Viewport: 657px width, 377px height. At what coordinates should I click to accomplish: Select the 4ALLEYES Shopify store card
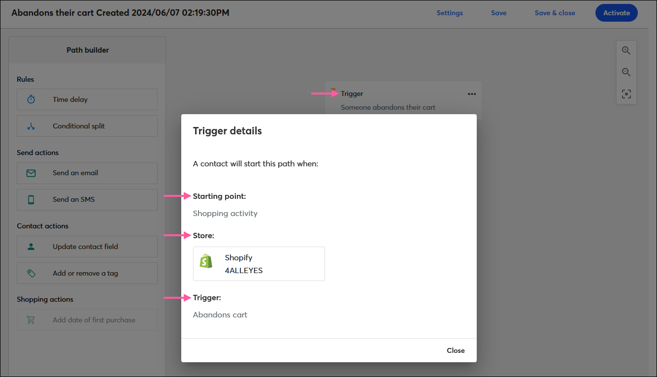(x=259, y=263)
